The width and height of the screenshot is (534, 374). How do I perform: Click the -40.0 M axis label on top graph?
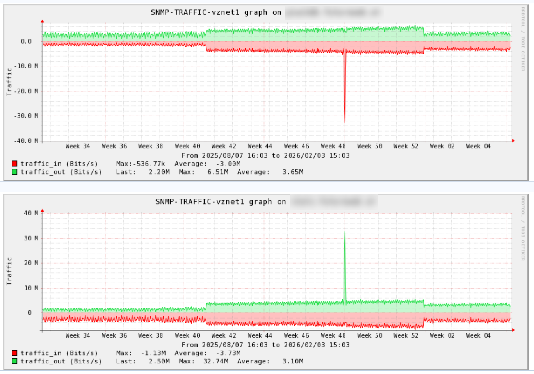26,141
